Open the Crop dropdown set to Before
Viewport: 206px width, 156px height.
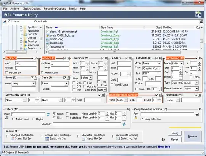(86, 78)
